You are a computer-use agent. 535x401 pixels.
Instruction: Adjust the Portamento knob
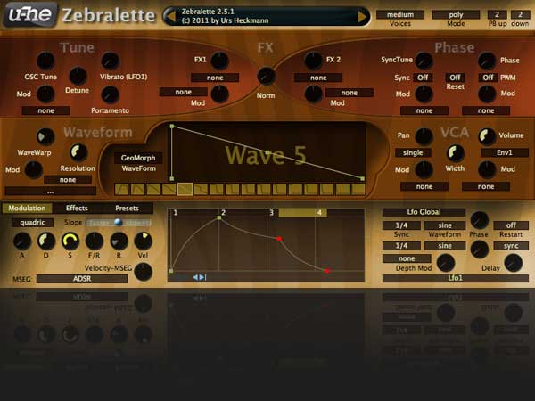tap(111, 94)
